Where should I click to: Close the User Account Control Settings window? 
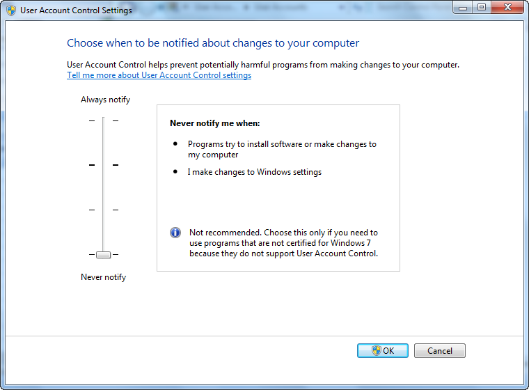pyautogui.click(x=507, y=7)
